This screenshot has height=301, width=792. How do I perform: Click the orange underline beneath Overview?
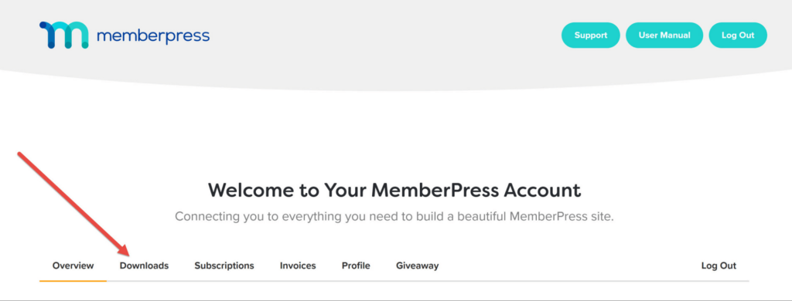(x=73, y=280)
